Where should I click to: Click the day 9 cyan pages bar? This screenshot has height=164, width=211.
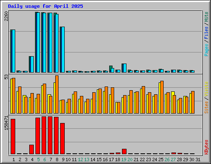[63, 50]
